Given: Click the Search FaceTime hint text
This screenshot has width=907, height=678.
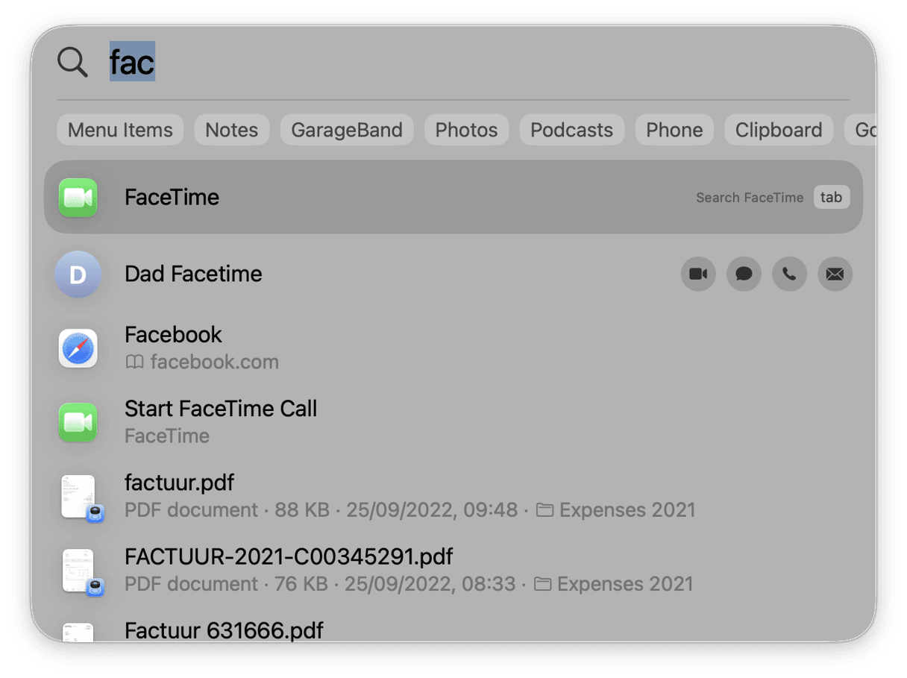Looking at the screenshot, I should [750, 198].
